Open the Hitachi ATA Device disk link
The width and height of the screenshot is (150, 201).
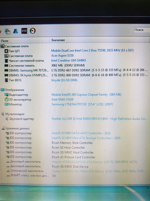click(x=95, y=162)
